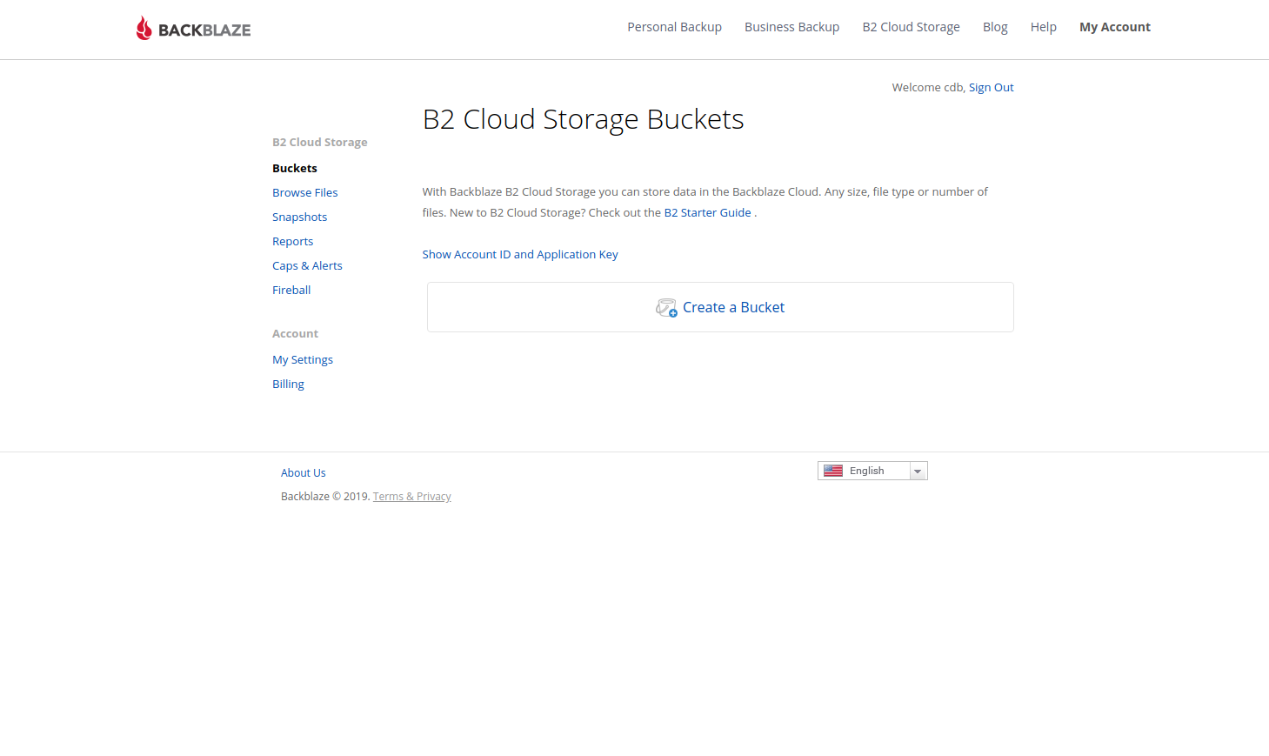Click the Account sidebar section label
Screen dimensions: 1269x756
tap(295, 333)
